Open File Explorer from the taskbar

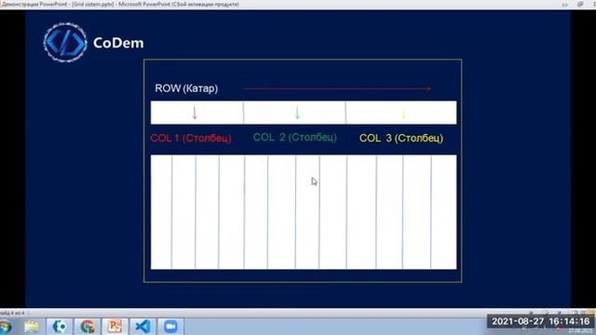(x=32, y=327)
